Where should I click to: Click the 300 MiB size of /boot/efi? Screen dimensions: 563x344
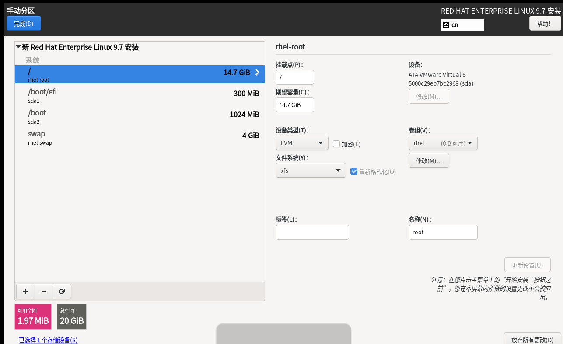point(246,94)
